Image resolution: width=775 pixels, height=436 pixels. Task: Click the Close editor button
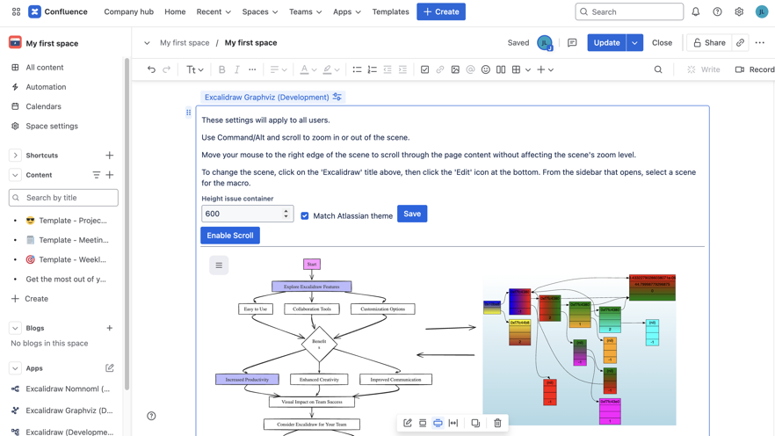tap(662, 43)
